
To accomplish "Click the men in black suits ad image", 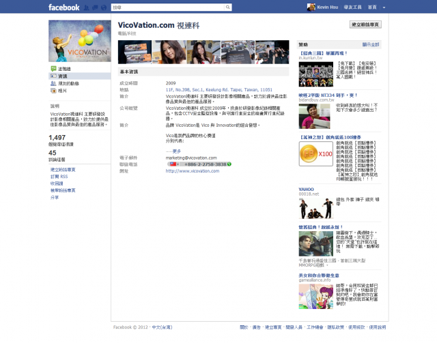I will pos(315,208).
